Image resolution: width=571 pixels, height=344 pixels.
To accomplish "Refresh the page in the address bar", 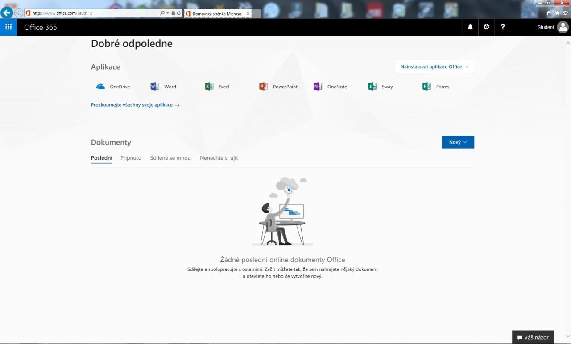I will coord(179,13).
